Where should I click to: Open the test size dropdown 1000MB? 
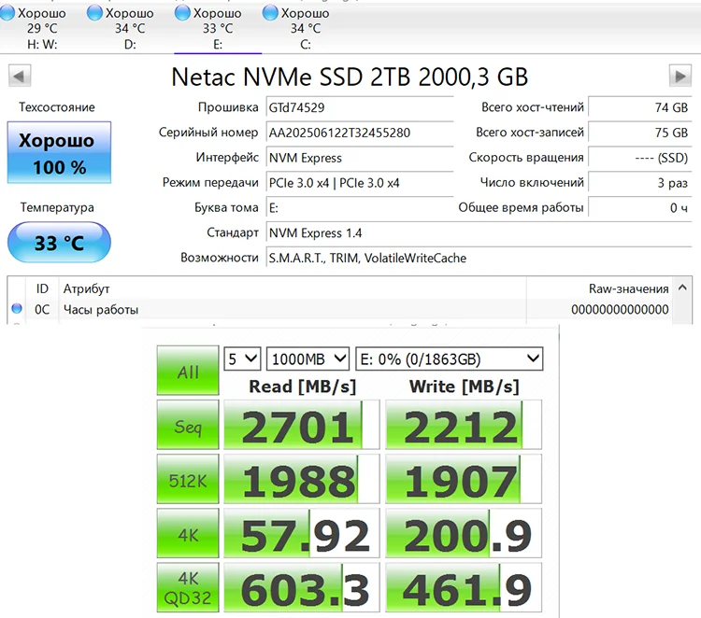point(308,358)
